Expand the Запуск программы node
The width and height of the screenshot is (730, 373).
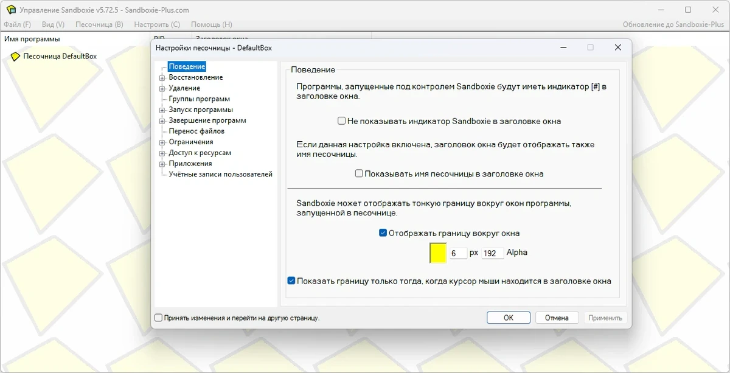click(x=162, y=111)
